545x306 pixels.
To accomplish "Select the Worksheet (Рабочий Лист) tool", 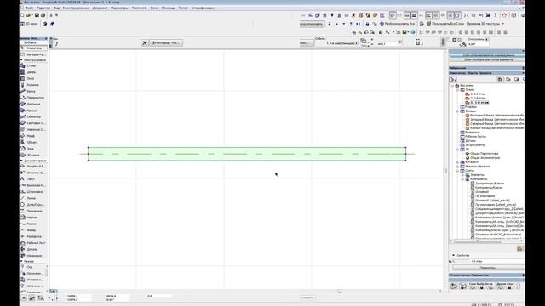I will coord(34,243).
